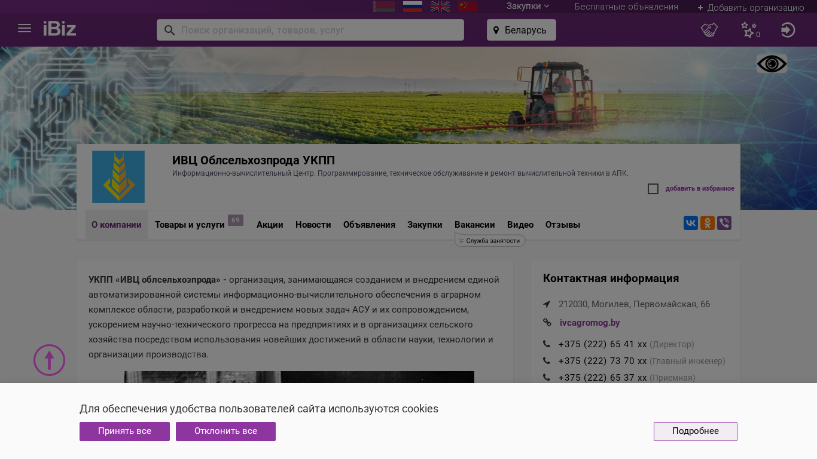Open the hamburger menu icon
817x459 pixels.
point(25,29)
